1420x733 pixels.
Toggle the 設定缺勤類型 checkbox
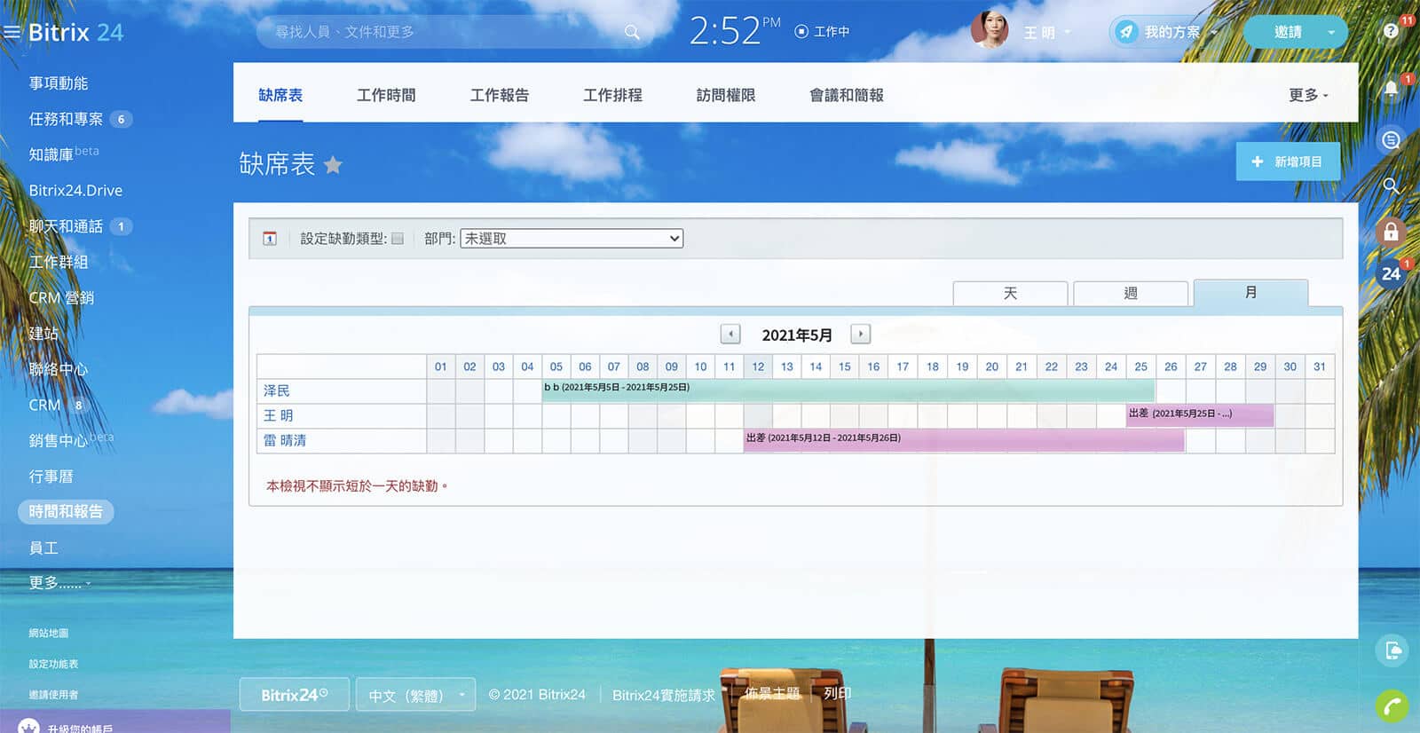398,239
